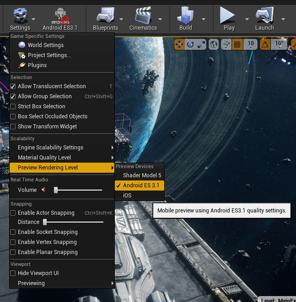This screenshot has width=296, height=302.
Task: Select the rotate mode icon in viewport
Action: pos(190,44)
